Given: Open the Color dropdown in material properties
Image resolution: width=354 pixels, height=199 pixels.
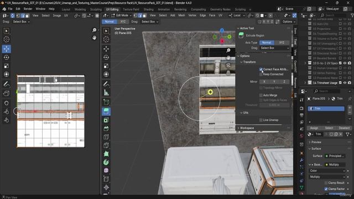Looking at the screenshot, I should pos(327,171).
